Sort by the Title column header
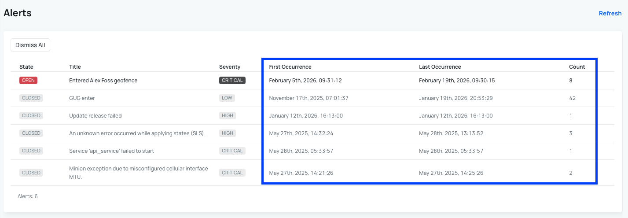This screenshot has height=218, width=628. point(75,67)
